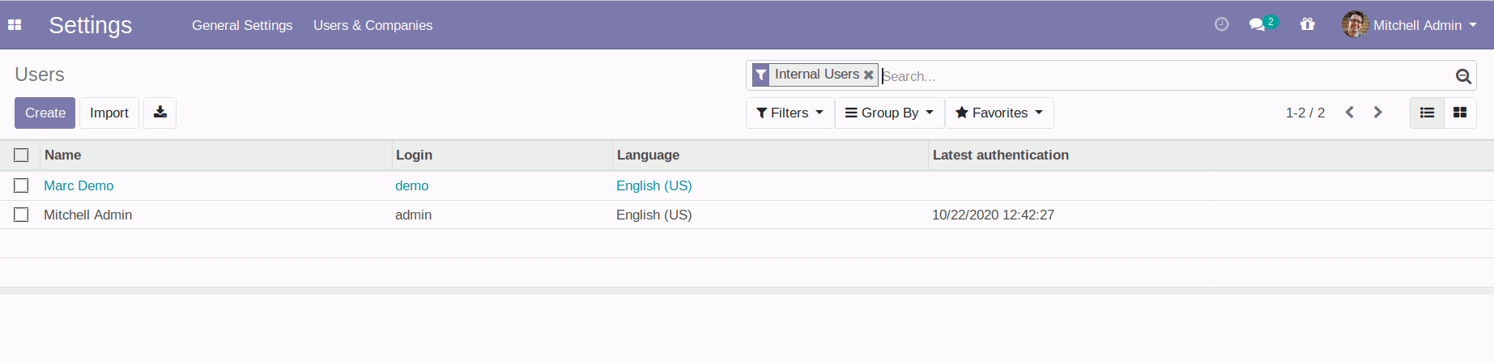Open the Mitchell Admin user row
The image size is (1494, 362).
pos(88,215)
